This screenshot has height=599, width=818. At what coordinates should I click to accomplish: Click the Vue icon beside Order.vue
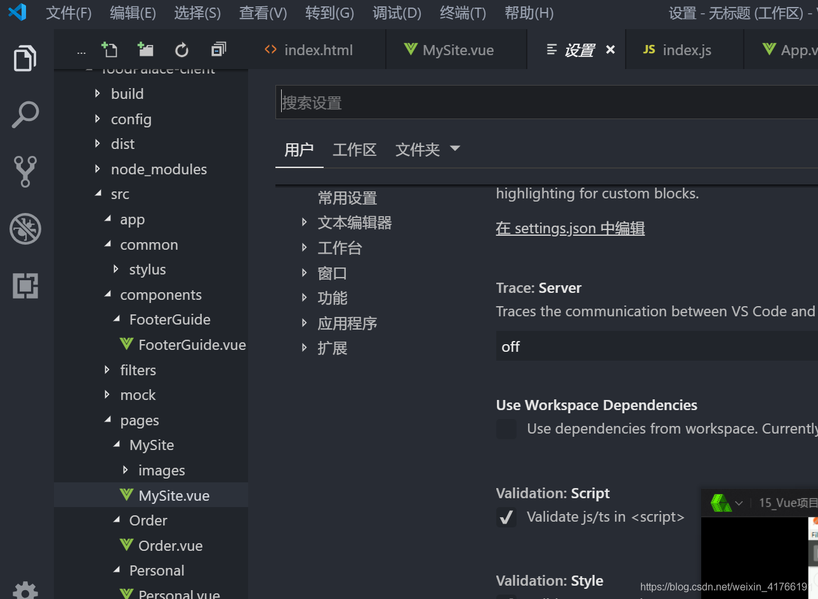[126, 544]
